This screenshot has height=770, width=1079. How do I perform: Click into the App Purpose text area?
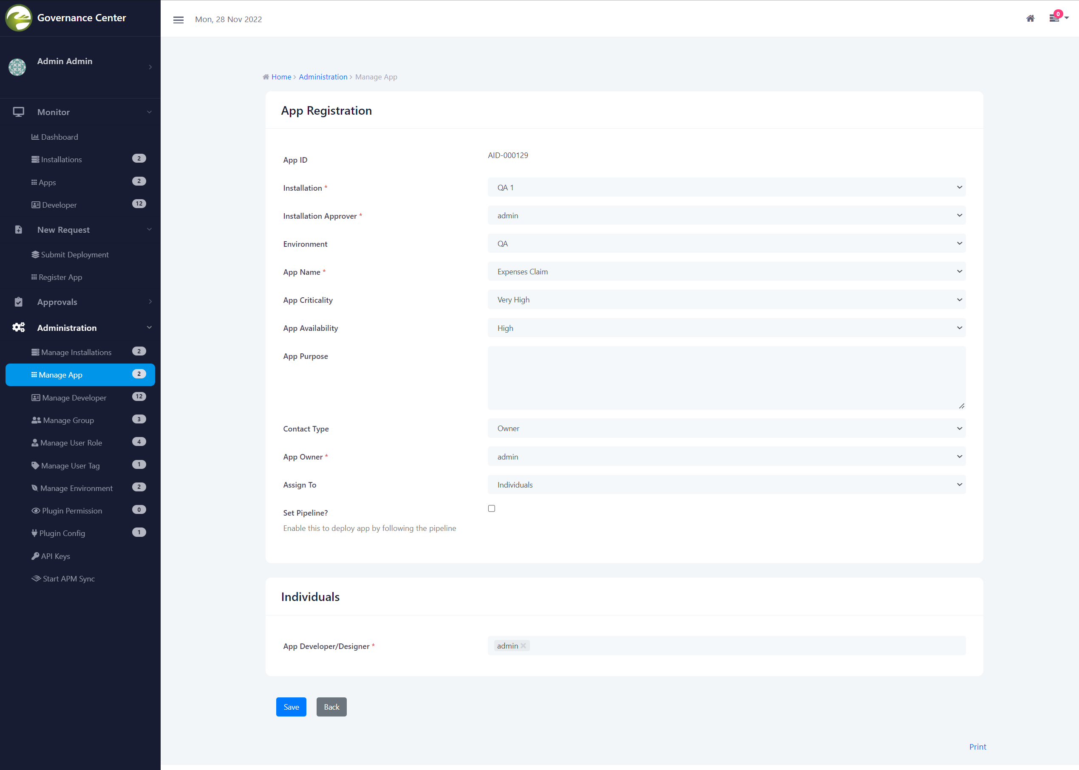[726, 378]
